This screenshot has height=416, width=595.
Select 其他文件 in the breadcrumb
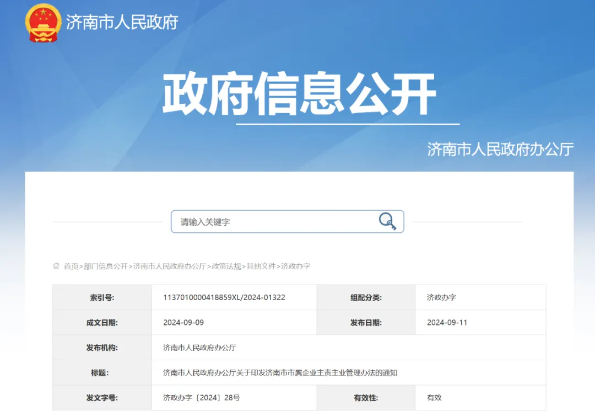point(261,266)
